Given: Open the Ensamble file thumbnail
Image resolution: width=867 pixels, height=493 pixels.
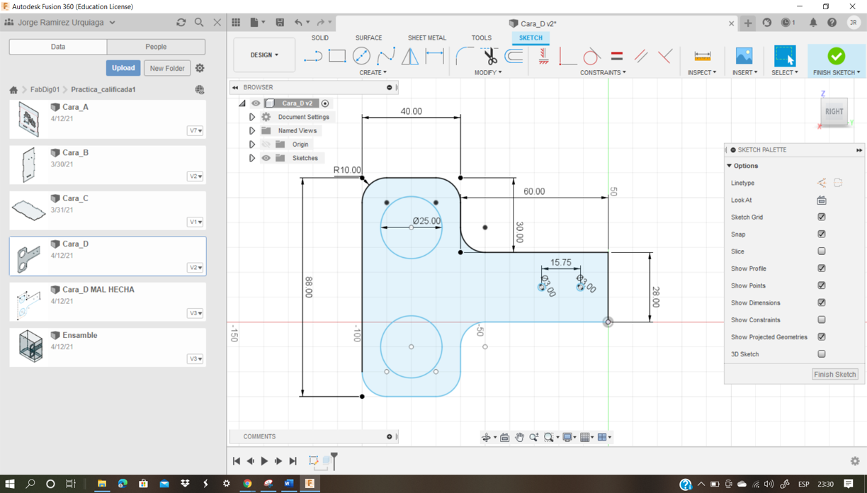Looking at the screenshot, I should click(30, 346).
